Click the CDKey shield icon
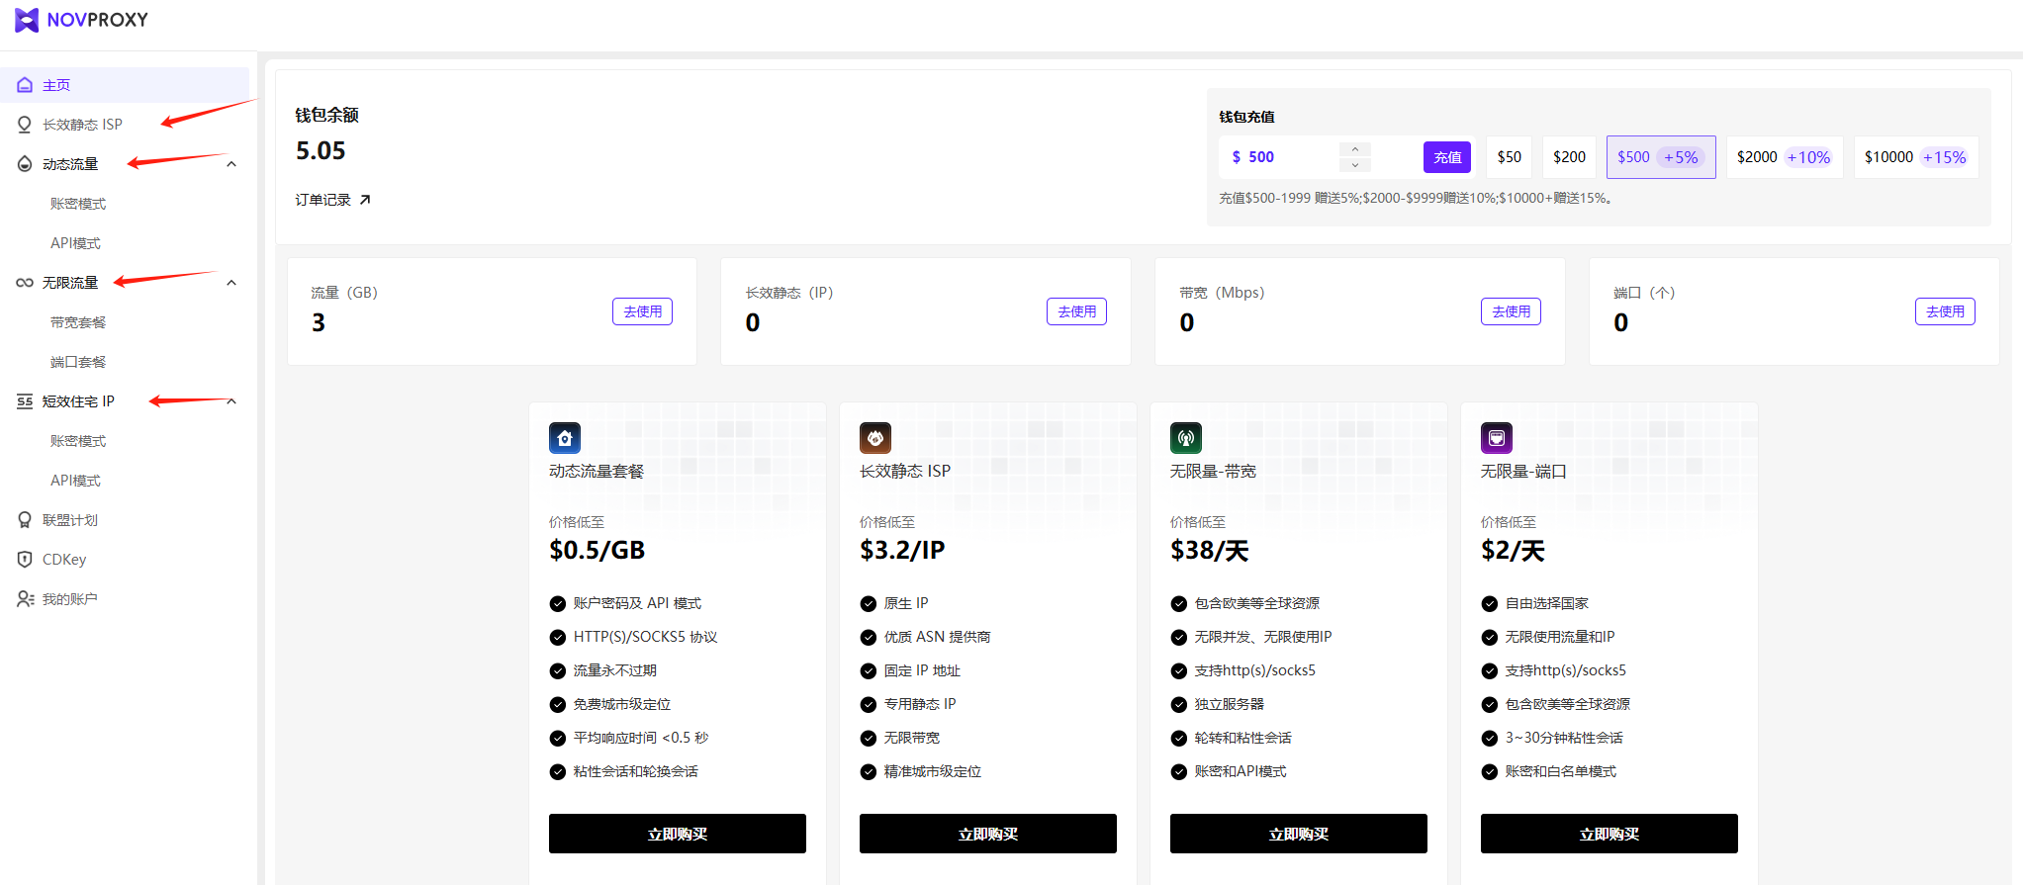The width and height of the screenshot is (2023, 885). pos(25,560)
